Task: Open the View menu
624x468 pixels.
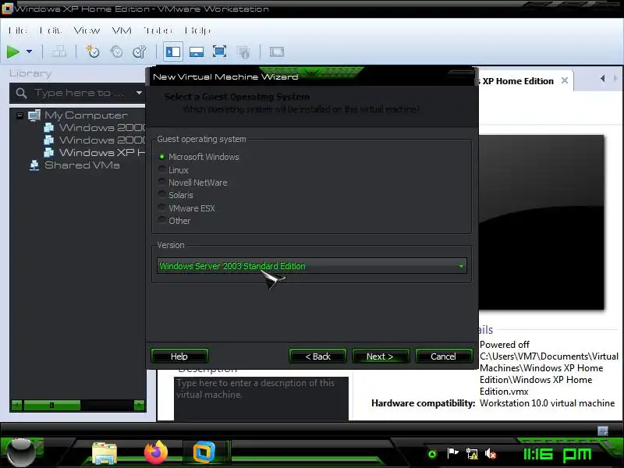Action: click(87, 30)
